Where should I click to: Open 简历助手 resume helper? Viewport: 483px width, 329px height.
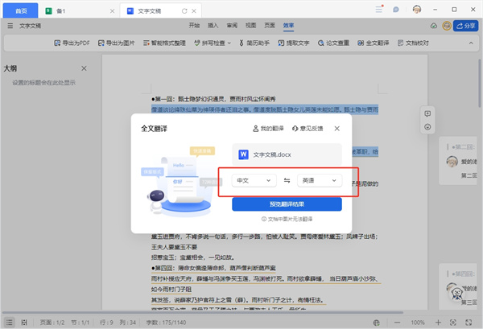point(254,43)
